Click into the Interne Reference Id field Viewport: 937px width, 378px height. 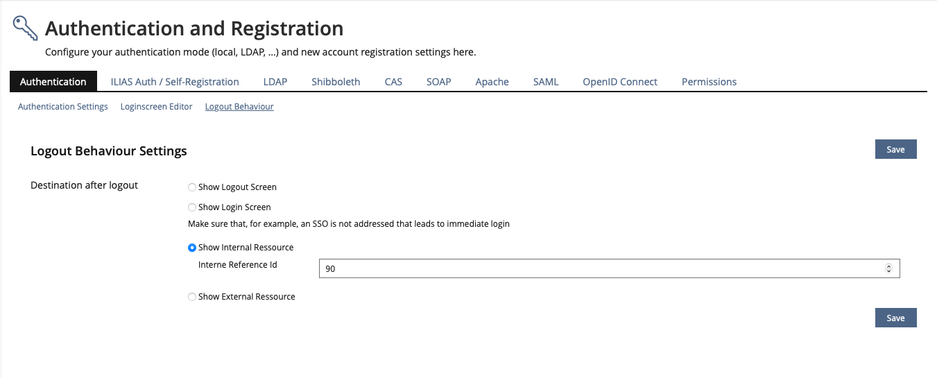(x=596, y=268)
